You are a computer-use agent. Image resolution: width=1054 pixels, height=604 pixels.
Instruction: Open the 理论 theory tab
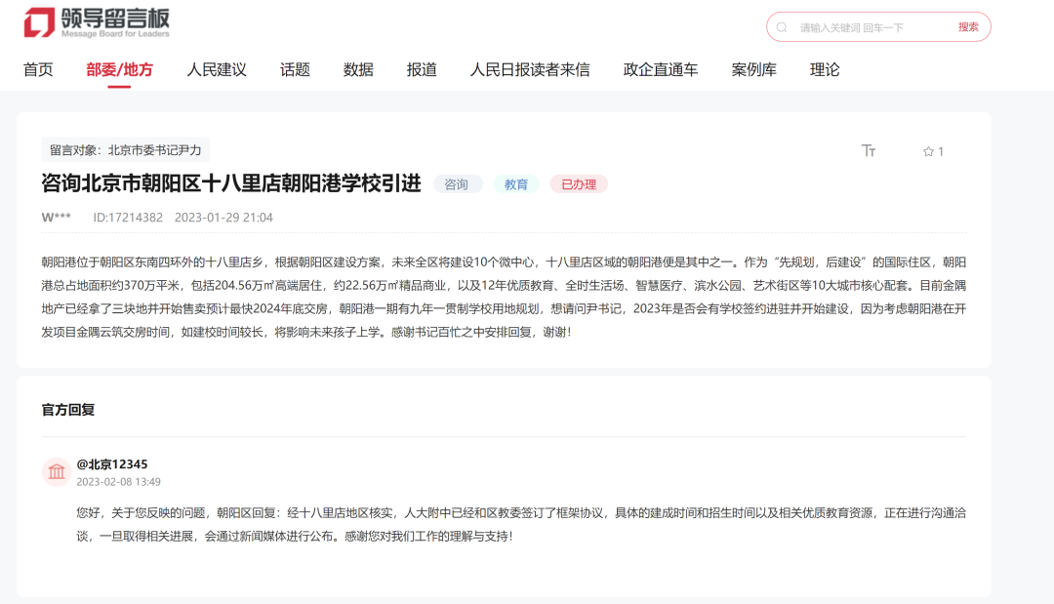pos(825,70)
